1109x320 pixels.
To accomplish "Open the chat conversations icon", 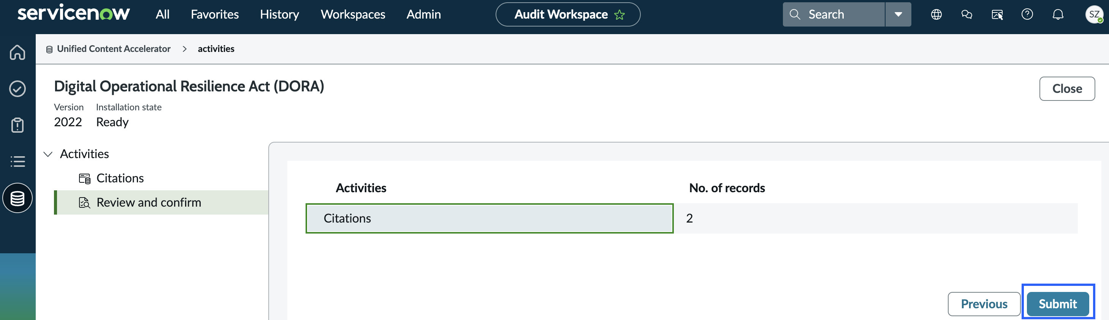I will click(966, 15).
